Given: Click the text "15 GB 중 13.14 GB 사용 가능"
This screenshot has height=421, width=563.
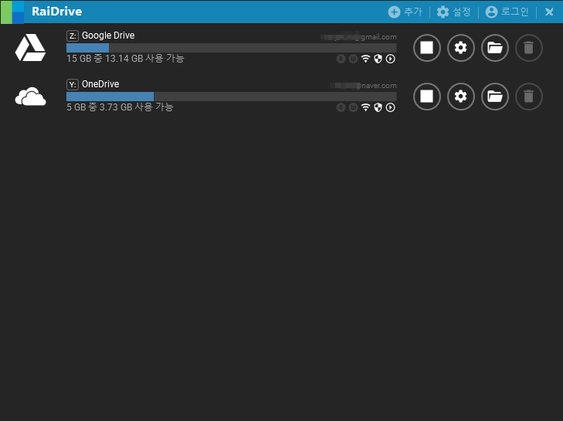Looking at the screenshot, I should click(125, 58).
